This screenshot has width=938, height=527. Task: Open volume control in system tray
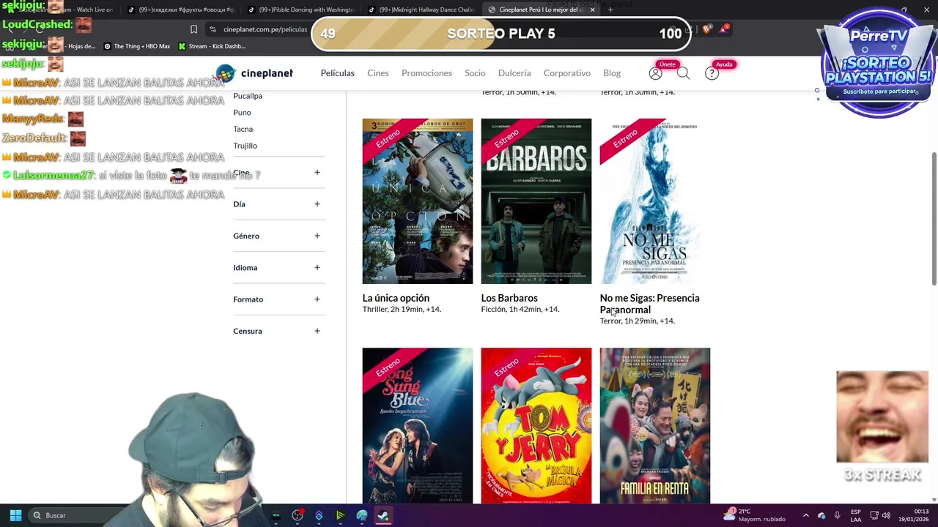click(x=886, y=515)
